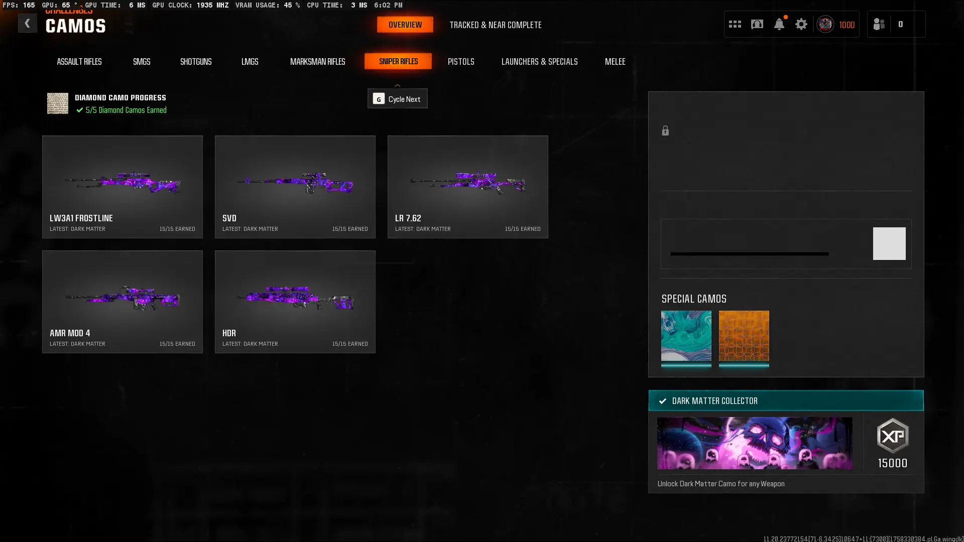Select the orange special camo swatch
Viewport: 964px width, 542px height.
(x=744, y=336)
